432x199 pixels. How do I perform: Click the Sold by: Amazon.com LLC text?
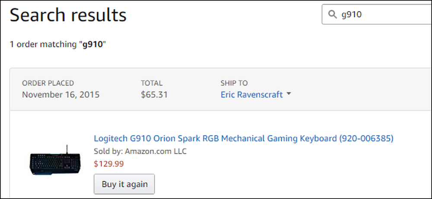pos(140,152)
